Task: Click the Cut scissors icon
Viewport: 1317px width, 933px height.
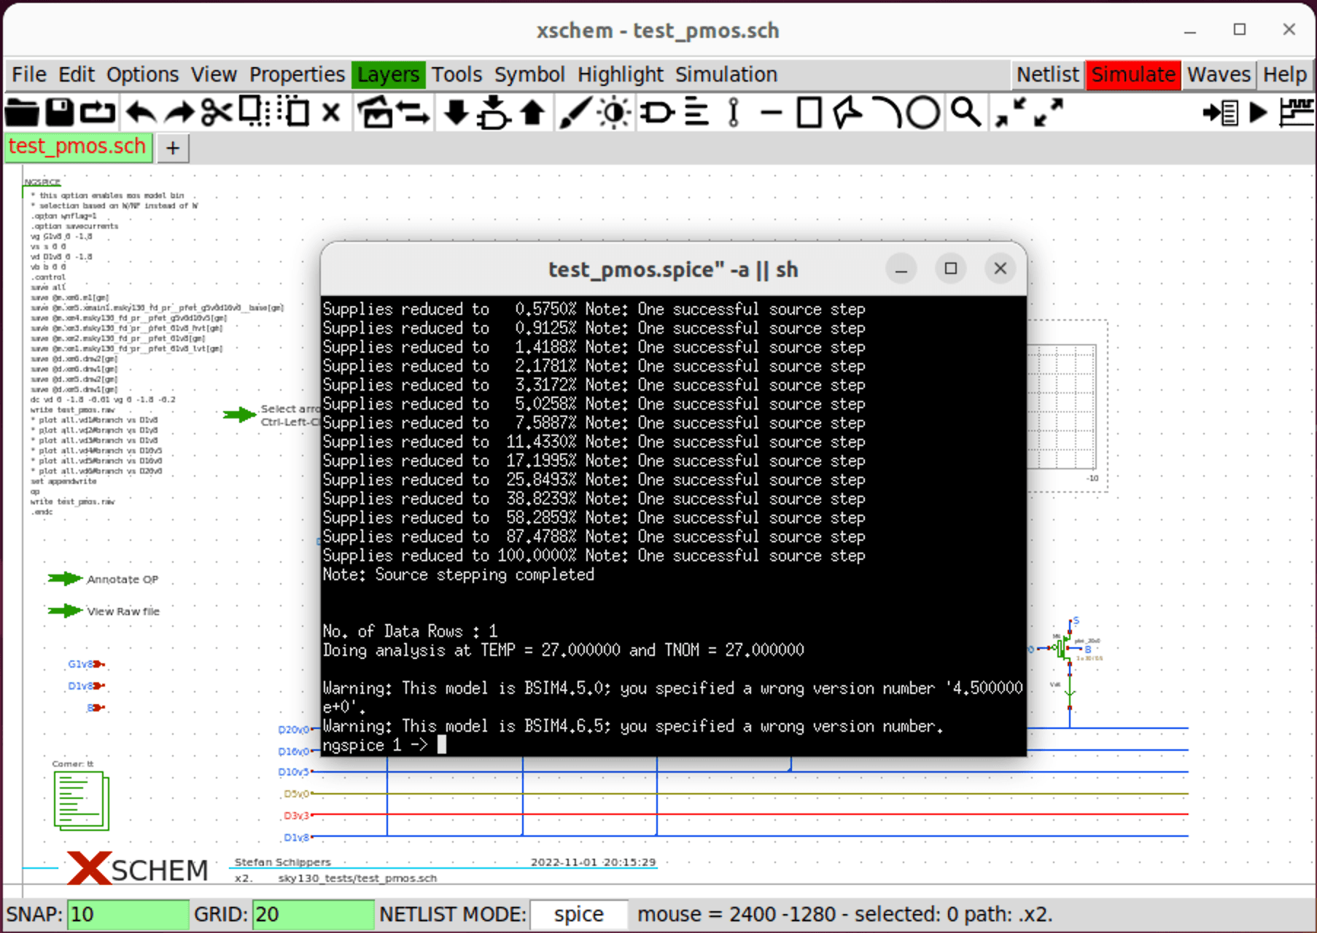Action: click(217, 113)
